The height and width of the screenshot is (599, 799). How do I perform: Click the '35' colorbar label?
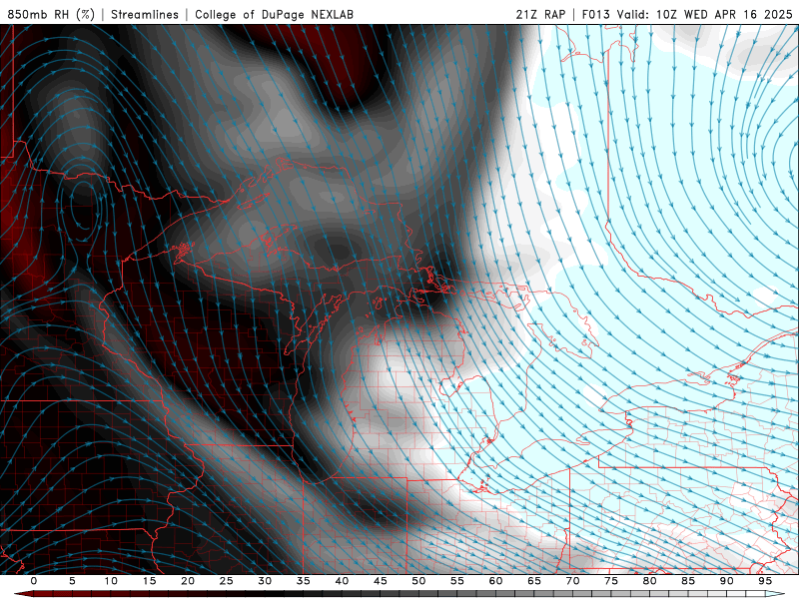tap(303, 581)
